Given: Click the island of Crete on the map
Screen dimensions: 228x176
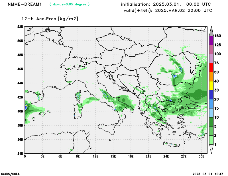Looking at the screenshot, I should [172, 144].
